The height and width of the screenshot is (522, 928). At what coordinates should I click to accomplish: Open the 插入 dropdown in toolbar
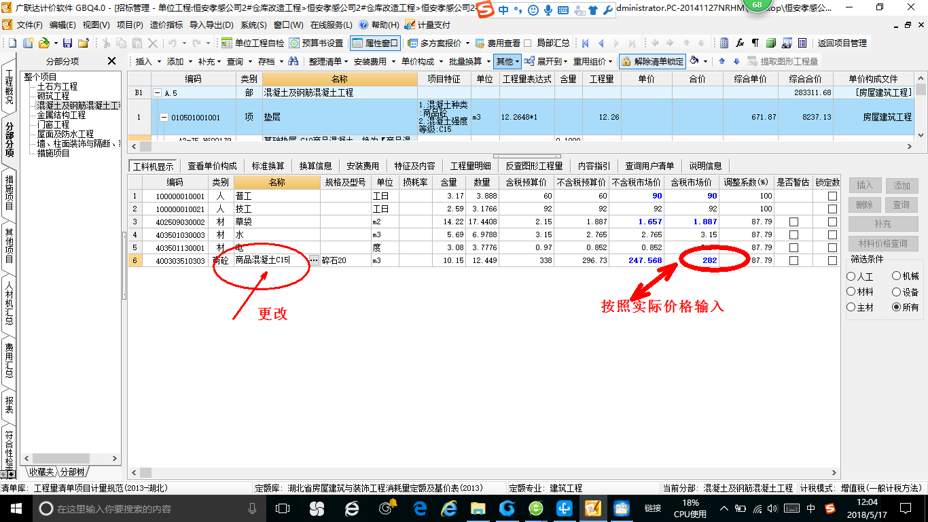tap(147, 61)
